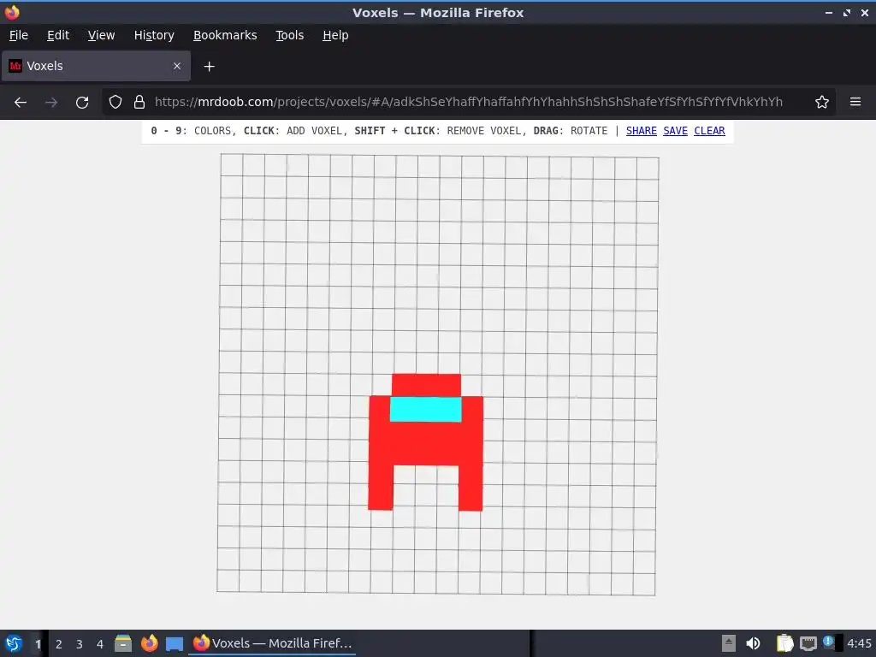Switch to workspace 4
This screenshot has width=876, height=657.
tap(100, 644)
